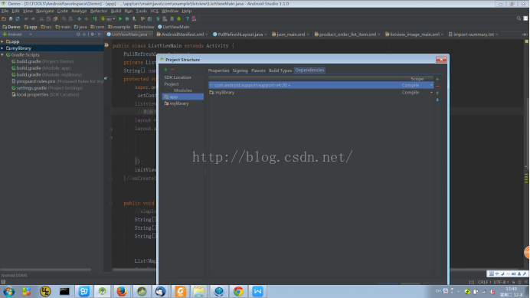Click the Find magnifier toolbar icon

[64, 19]
